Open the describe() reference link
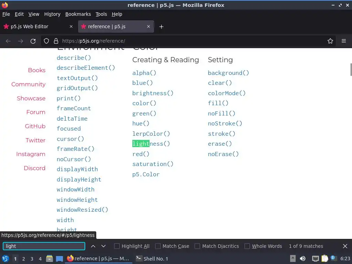Viewport: 352px width, 264px height. [x=74, y=58]
